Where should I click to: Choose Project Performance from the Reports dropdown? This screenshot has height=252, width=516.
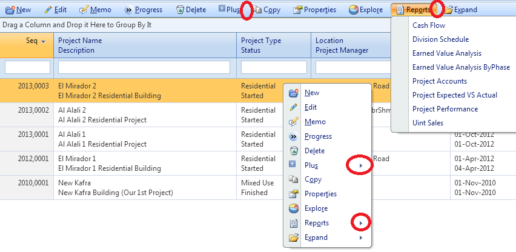click(445, 109)
